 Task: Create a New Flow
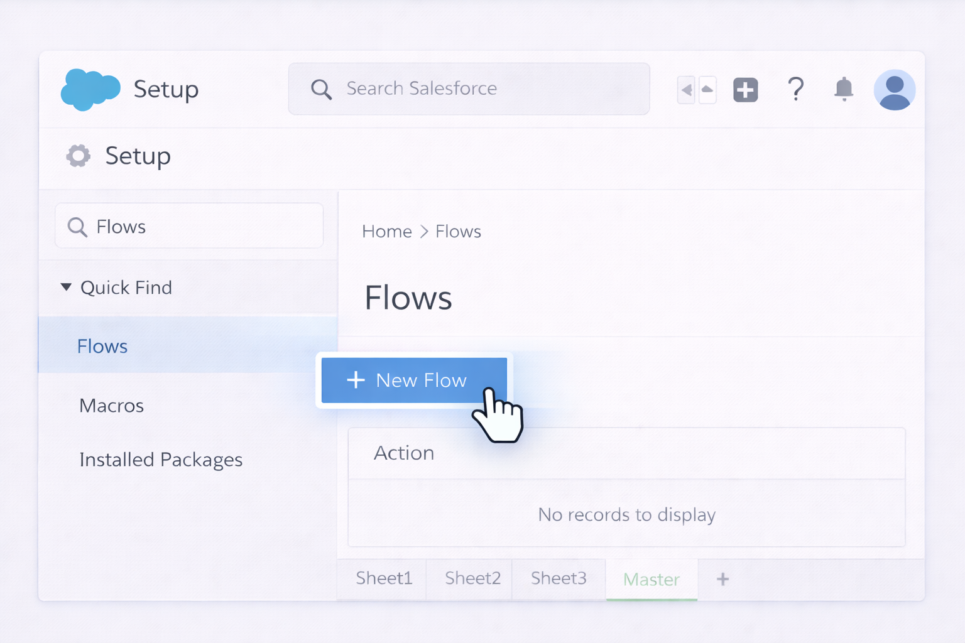pyautogui.click(x=414, y=380)
